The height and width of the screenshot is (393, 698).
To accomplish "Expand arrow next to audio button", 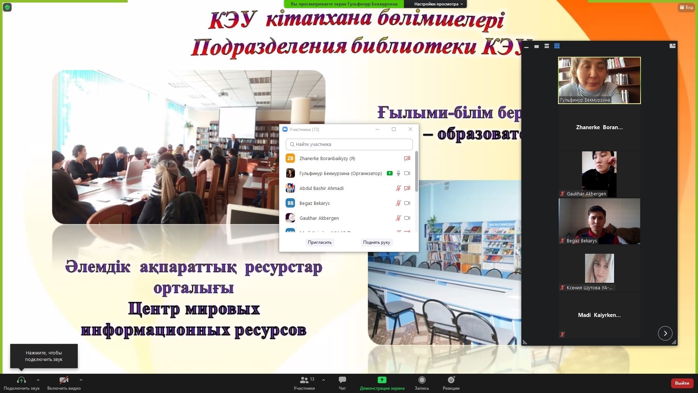I will click(38, 380).
